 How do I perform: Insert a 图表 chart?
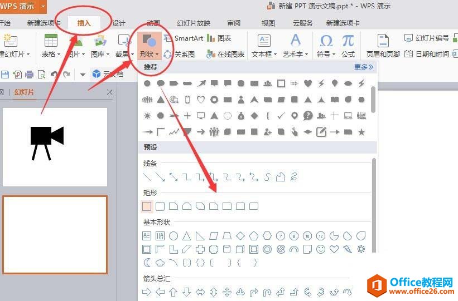[x=219, y=38]
